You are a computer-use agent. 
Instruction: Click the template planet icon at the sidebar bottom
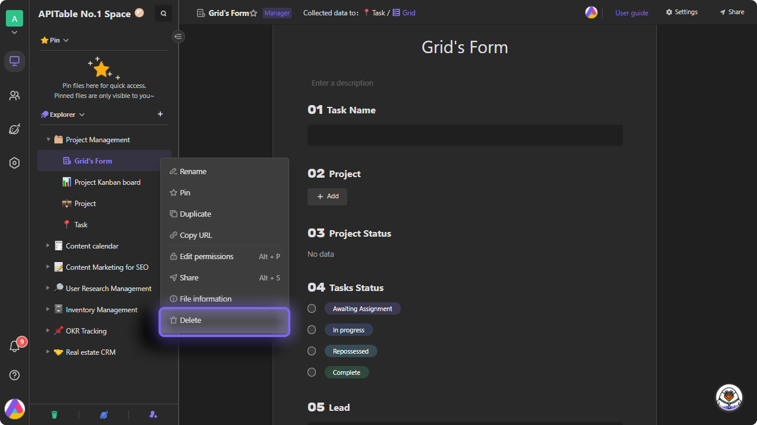[104, 415]
